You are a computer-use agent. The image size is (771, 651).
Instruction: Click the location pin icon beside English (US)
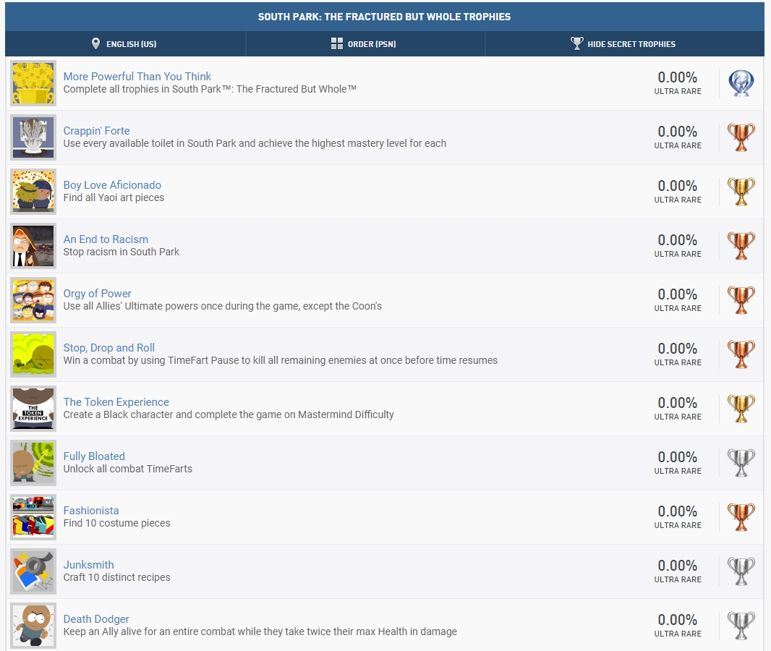pyautogui.click(x=96, y=43)
